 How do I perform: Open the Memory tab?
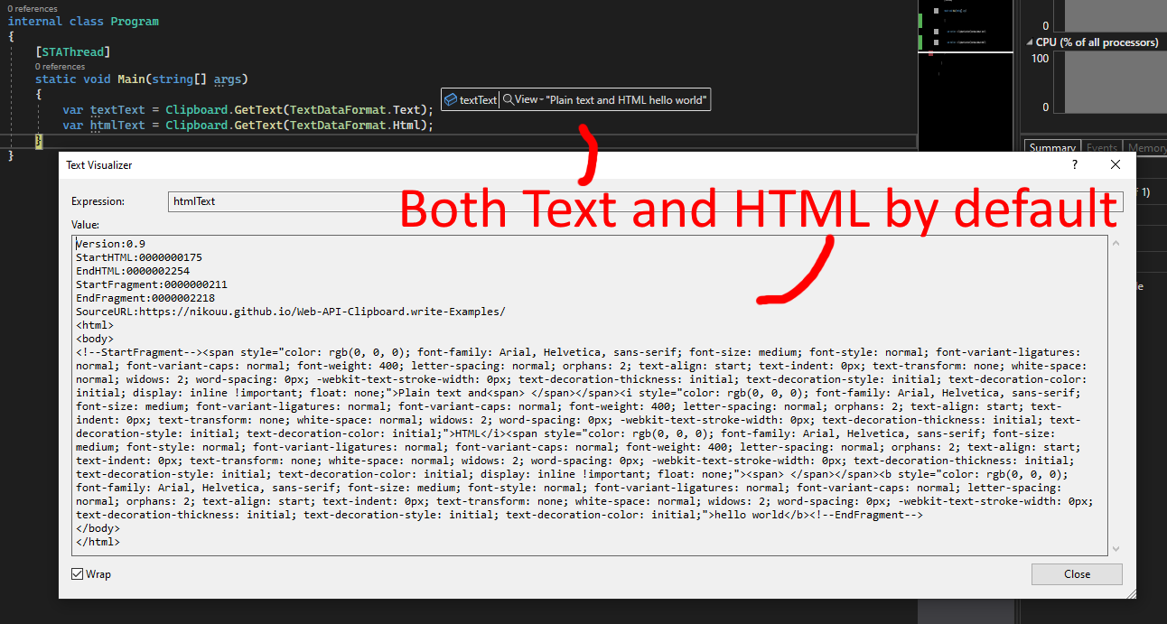click(x=1146, y=147)
